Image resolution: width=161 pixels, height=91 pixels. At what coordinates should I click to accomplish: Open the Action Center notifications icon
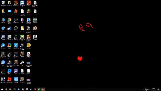[158, 89]
